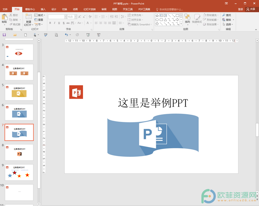259x206 pixels.
Task: Open the font name combo box dropdown
Action: [x=65, y=17]
